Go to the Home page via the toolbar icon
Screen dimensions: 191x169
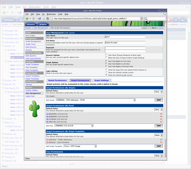point(48,18)
